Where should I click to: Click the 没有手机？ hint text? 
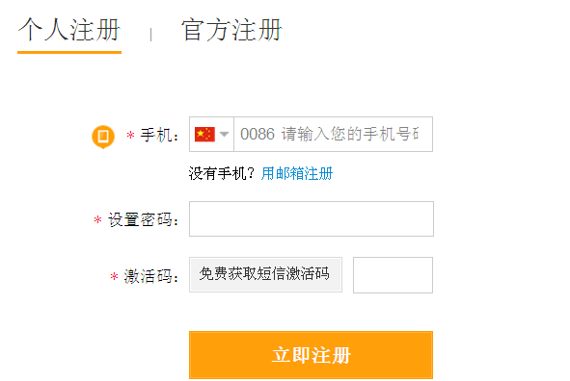pyautogui.click(x=222, y=173)
